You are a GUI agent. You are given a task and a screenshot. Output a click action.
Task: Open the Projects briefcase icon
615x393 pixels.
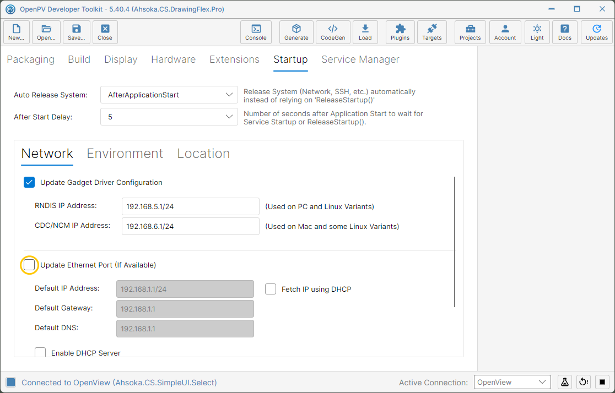pos(470,32)
